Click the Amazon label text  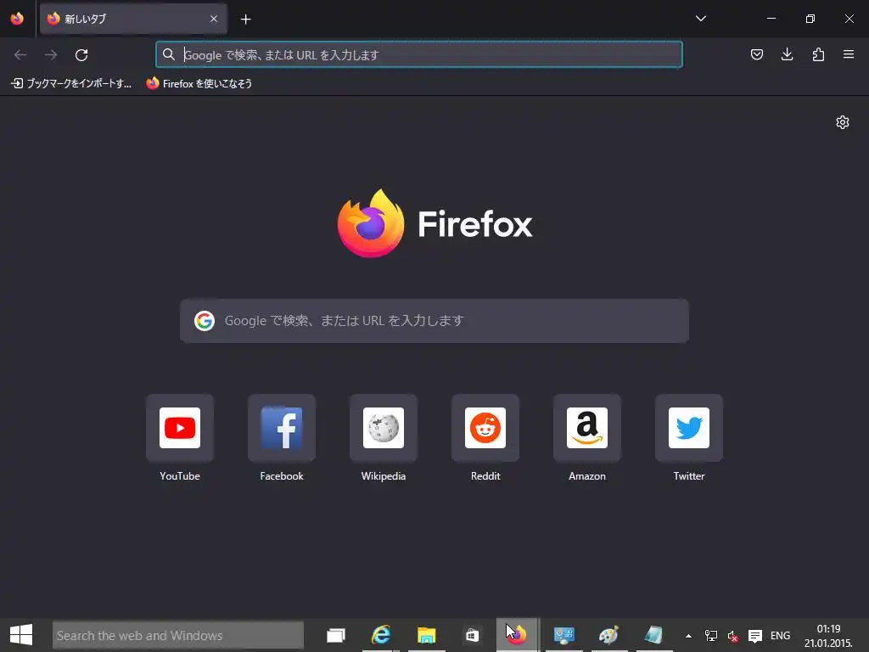click(587, 476)
